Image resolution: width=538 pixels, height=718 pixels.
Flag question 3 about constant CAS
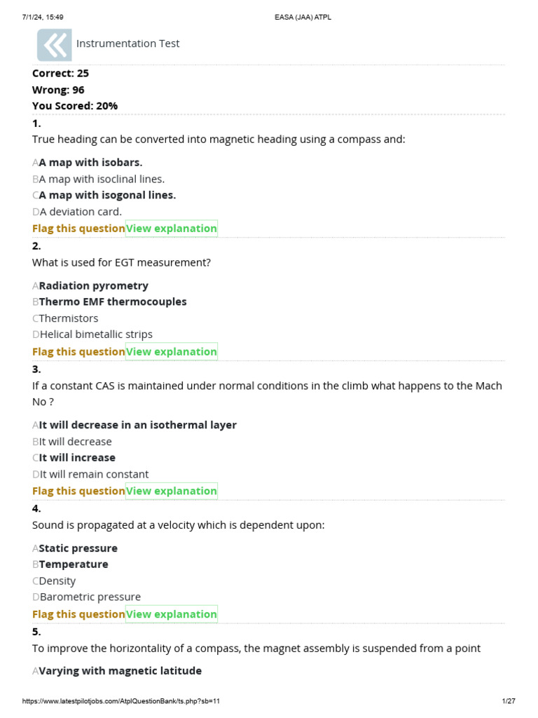(x=78, y=492)
